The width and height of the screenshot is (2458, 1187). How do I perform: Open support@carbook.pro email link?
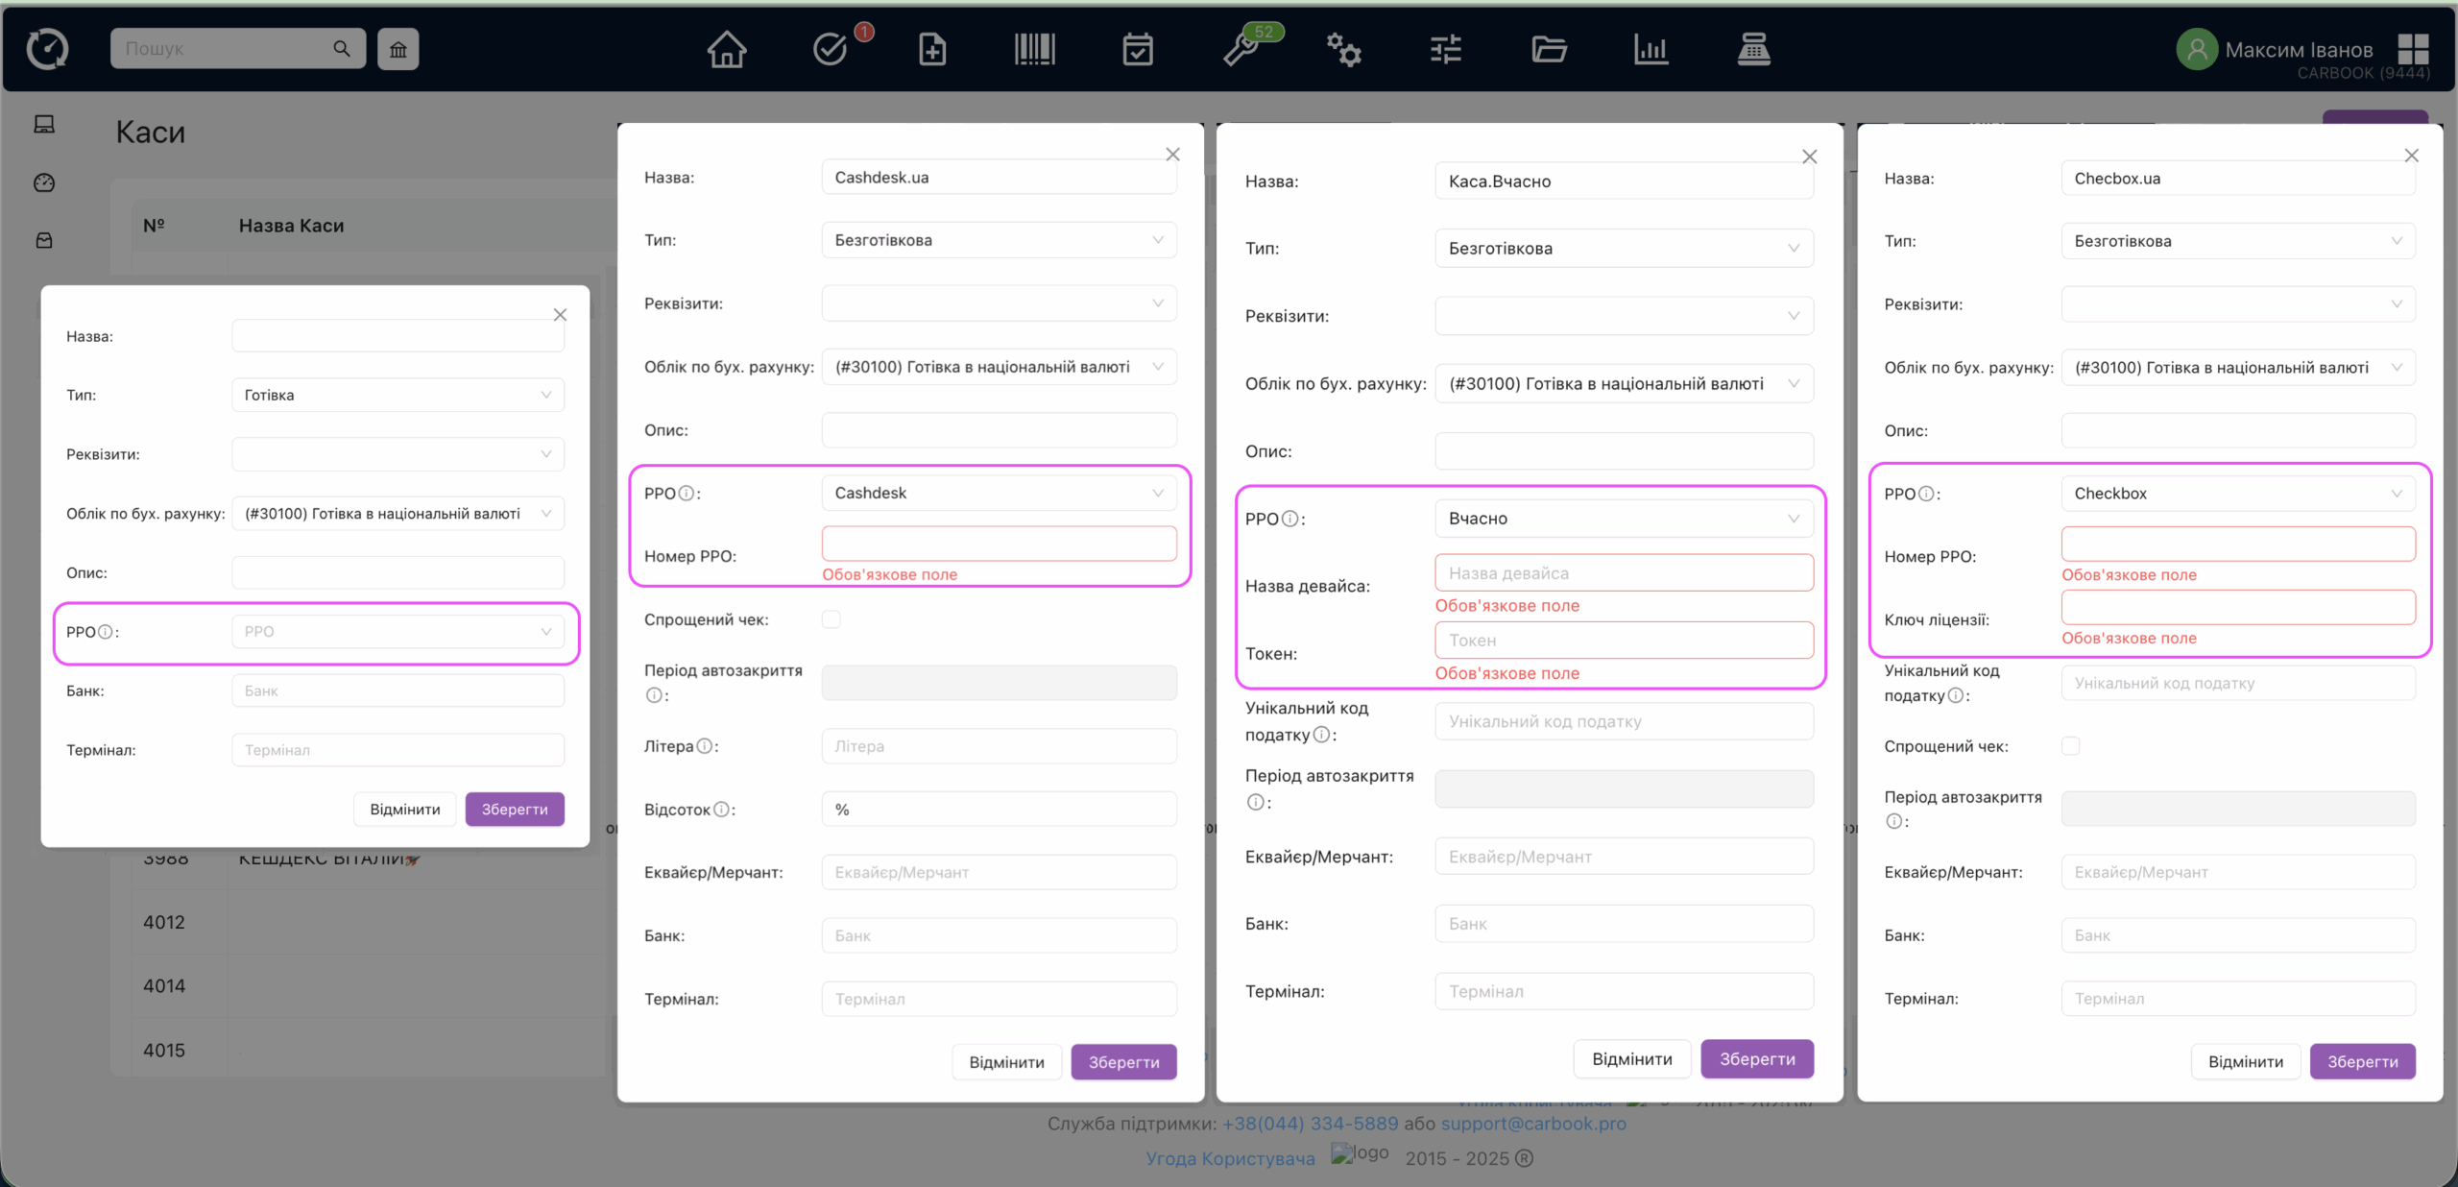pos(1532,1124)
